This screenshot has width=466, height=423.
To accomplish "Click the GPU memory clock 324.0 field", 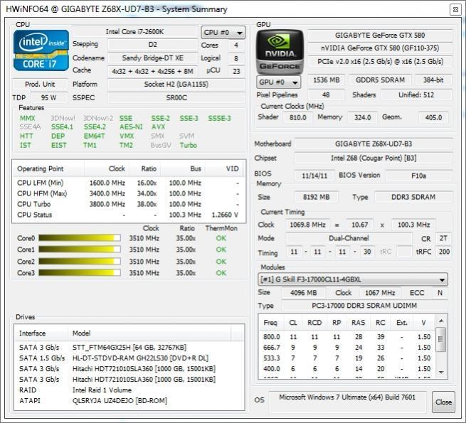I will (363, 117).
